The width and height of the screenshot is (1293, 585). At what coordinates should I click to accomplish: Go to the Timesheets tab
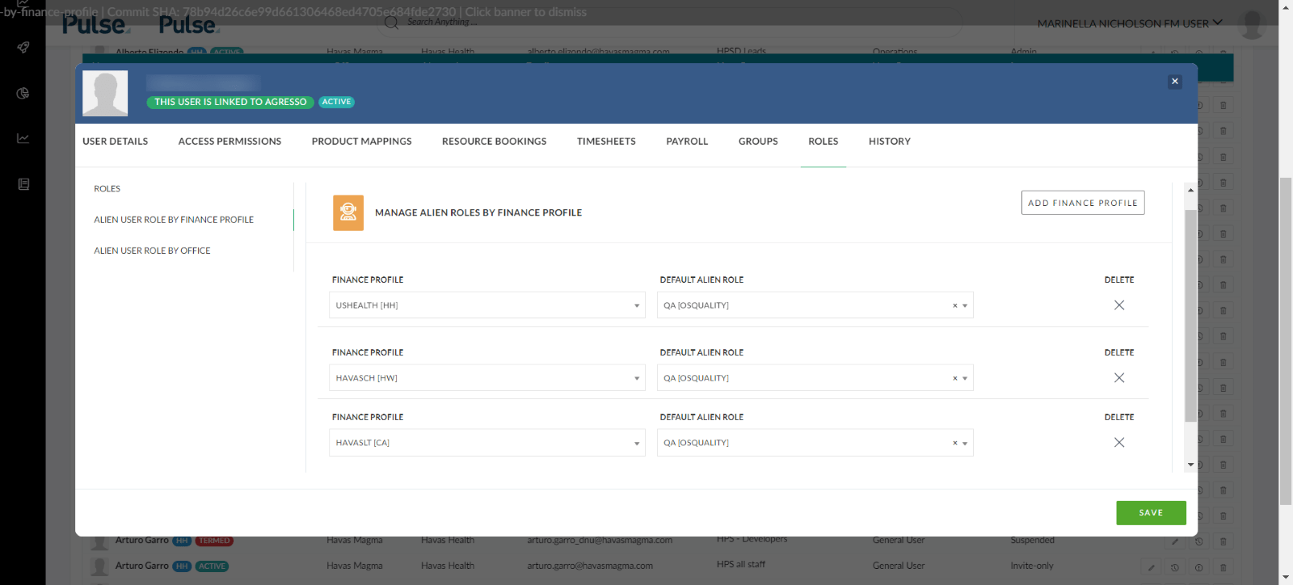(606, 141)
